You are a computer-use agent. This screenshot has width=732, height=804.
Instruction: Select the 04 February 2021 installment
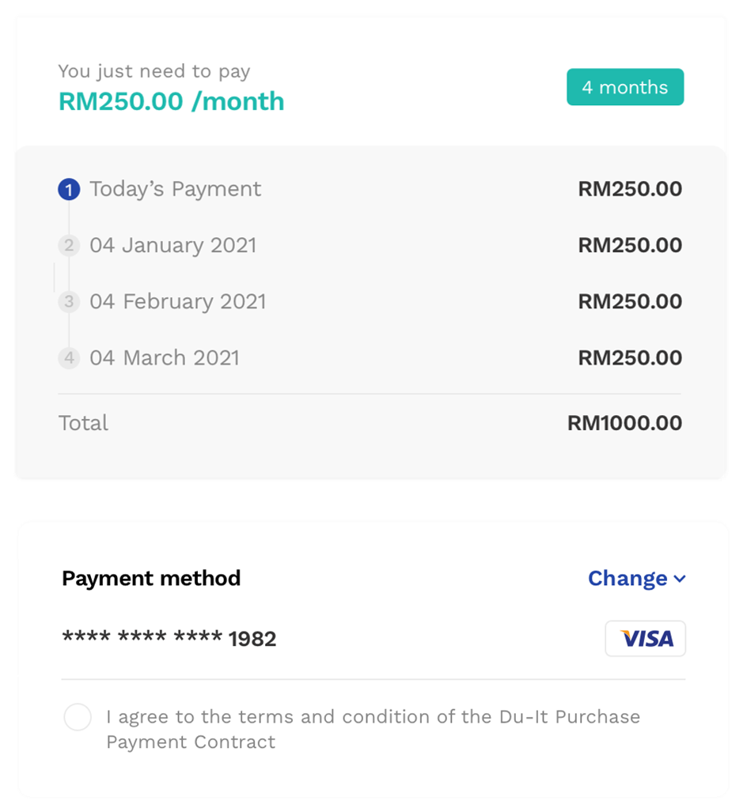177,302
